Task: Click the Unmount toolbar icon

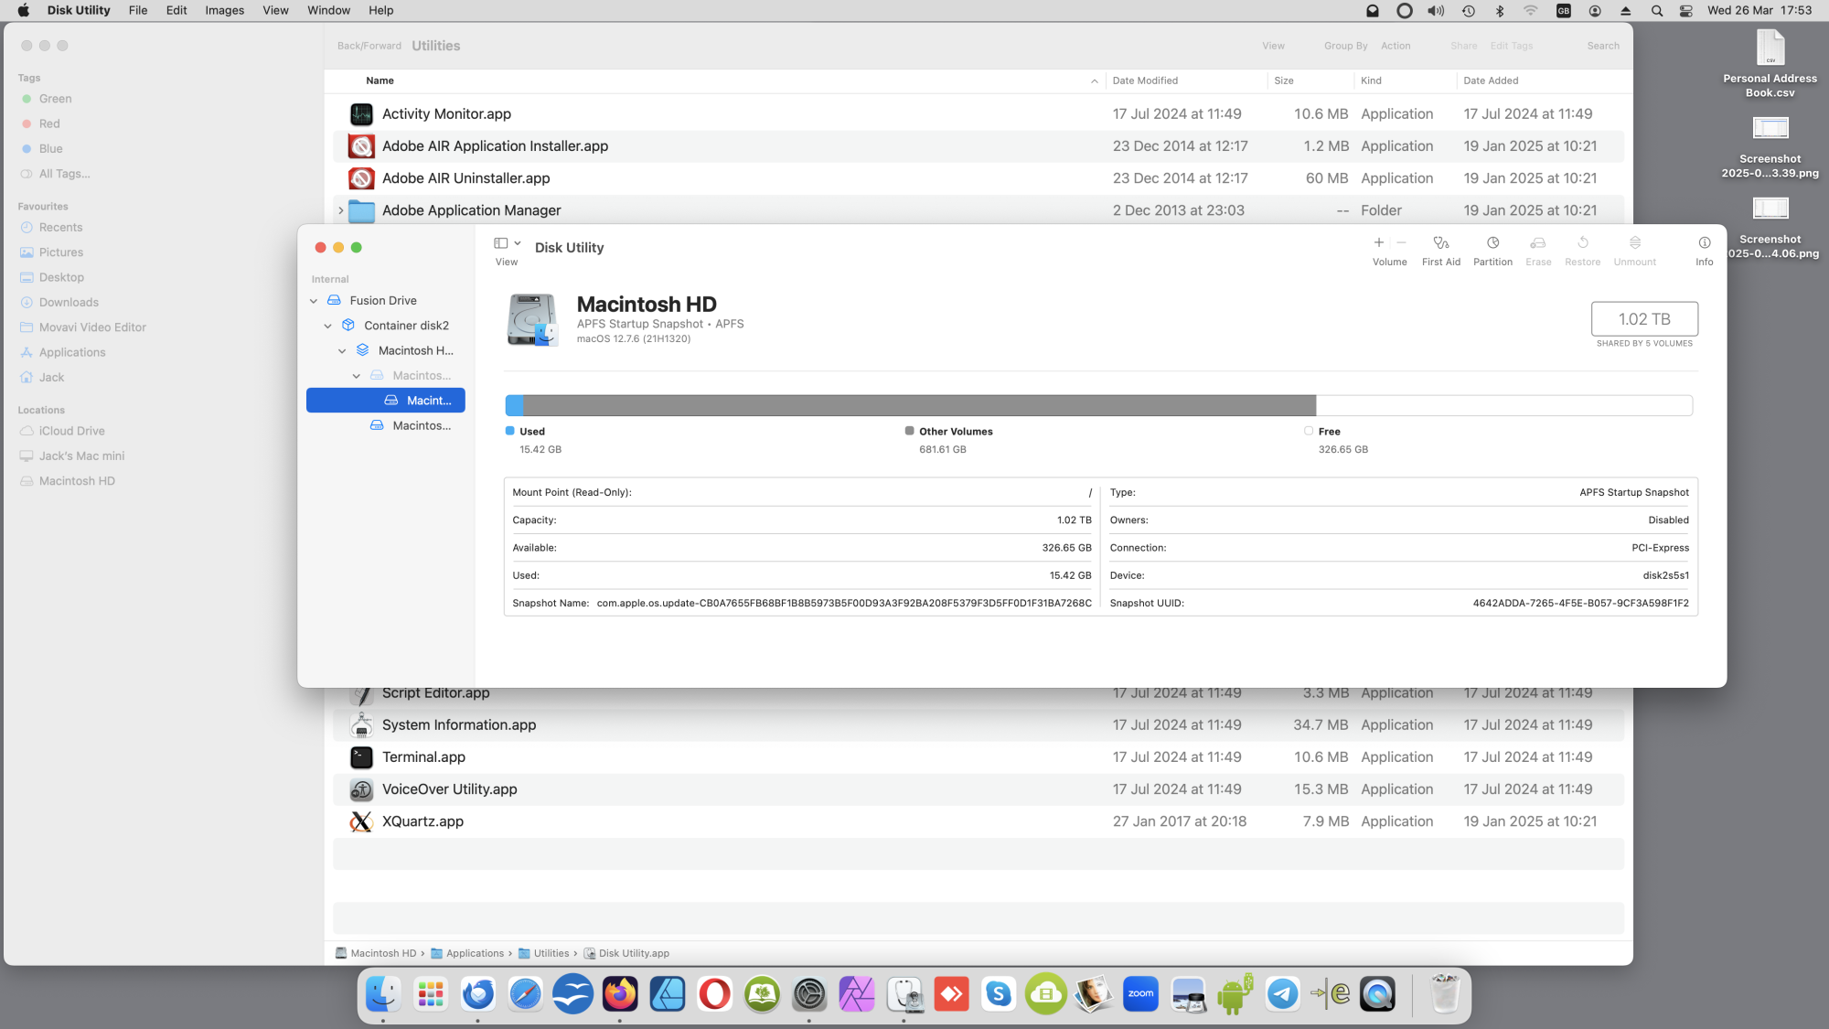Action: point(1634,243)
